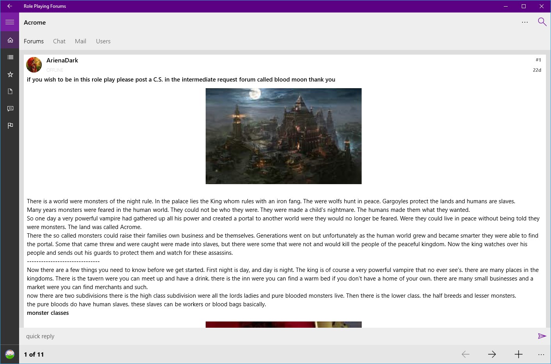Click the flag report icon in sidebar

tap(10, 126)
